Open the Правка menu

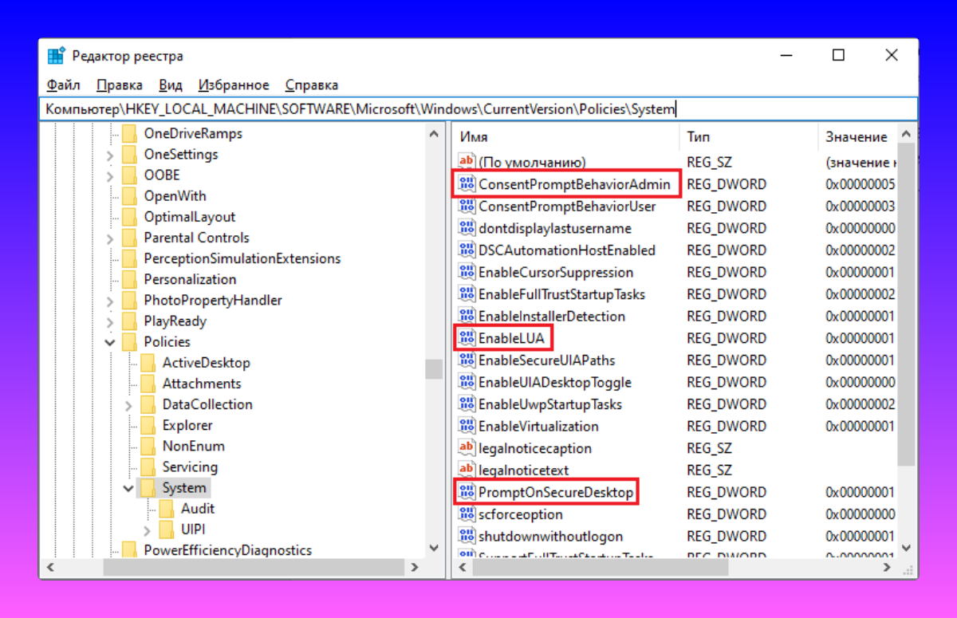[120, 85]
